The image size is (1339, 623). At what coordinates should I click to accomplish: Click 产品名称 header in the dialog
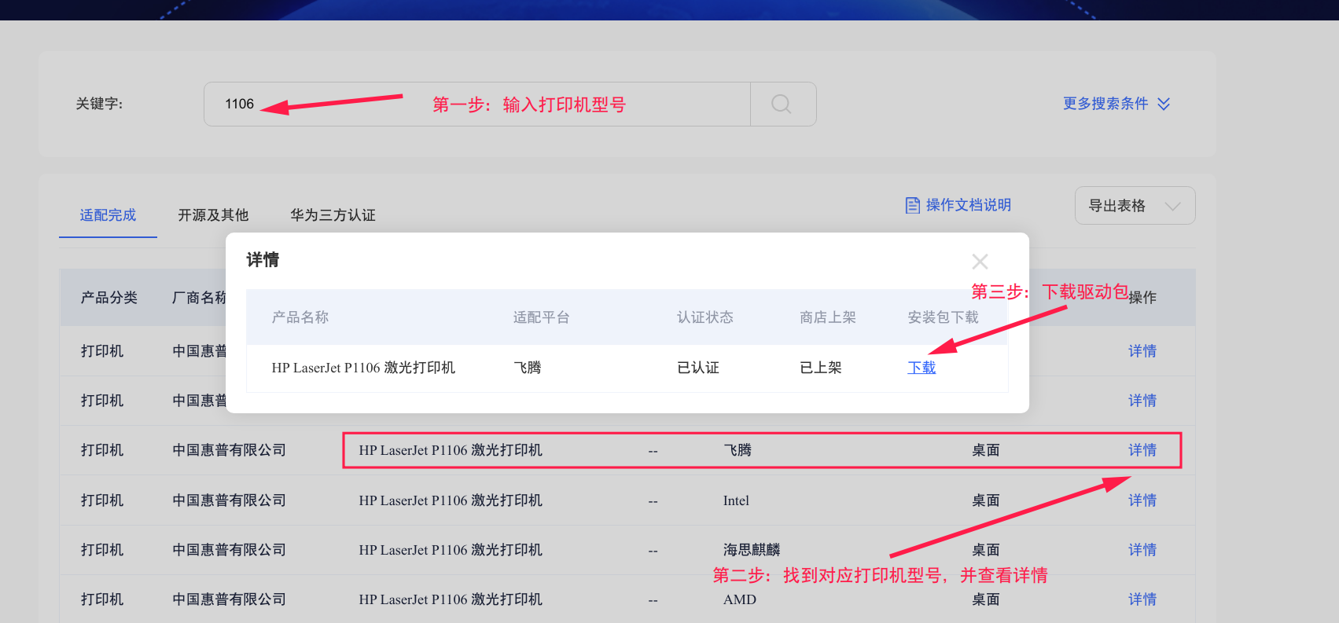[x=300, y=317]
